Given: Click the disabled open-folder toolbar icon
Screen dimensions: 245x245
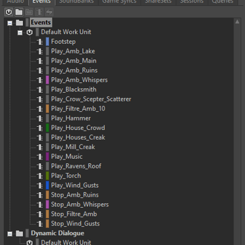Looking at the screenshot, I should coord(29,12).
